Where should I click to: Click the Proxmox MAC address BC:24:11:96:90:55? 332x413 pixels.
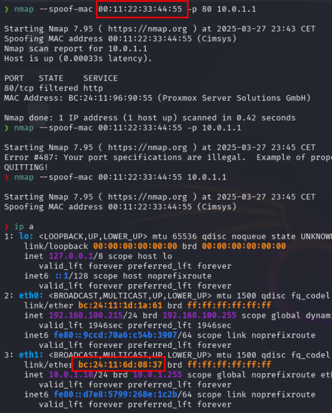110,98
